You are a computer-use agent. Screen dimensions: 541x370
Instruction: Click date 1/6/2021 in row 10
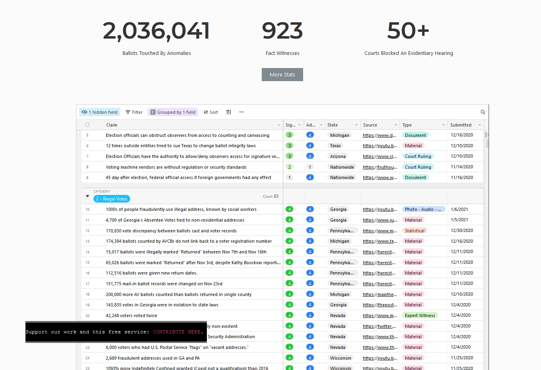[x=459, y=209]
